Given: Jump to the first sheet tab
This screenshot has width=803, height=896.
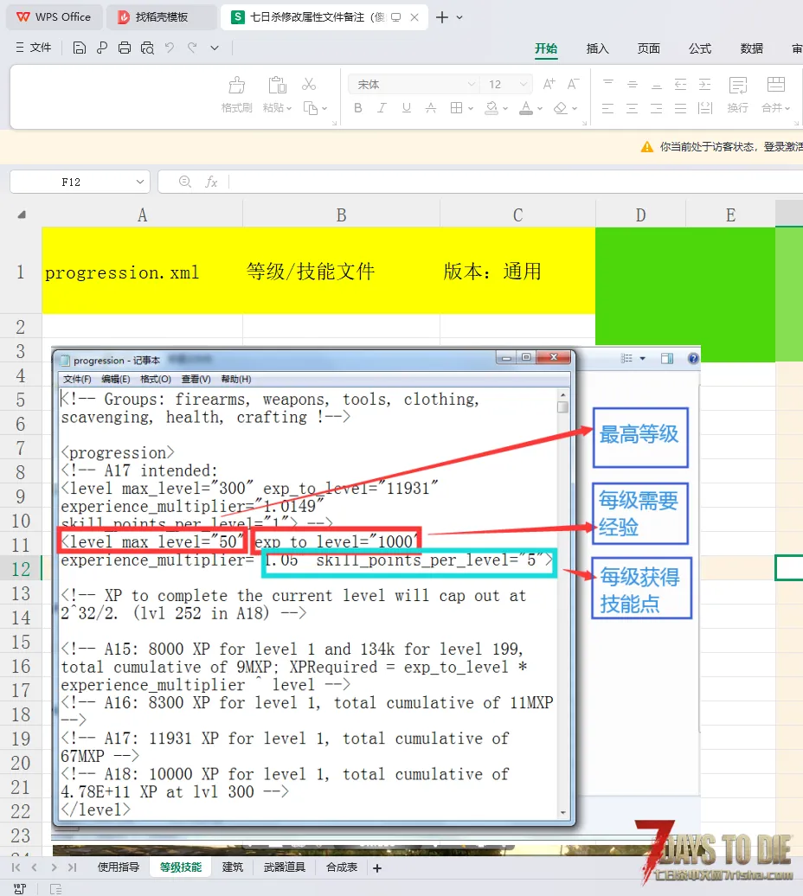Looking at the screenshot, I should tap(16, 867).
